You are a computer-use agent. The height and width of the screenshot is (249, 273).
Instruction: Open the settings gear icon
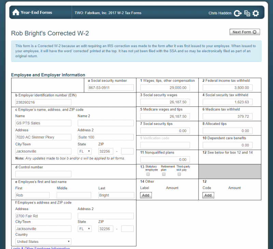(x=256, y=13)
